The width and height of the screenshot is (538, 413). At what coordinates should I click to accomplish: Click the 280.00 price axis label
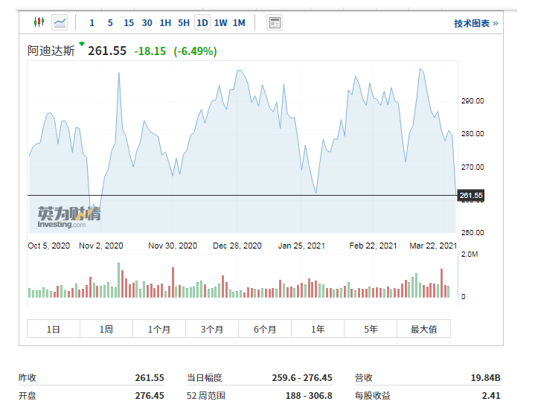tap(473, 134)
